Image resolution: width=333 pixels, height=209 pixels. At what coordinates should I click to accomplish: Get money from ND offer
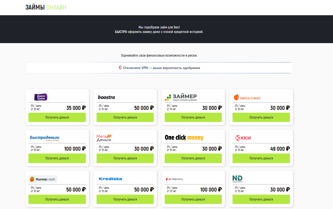tap(261, 199)
